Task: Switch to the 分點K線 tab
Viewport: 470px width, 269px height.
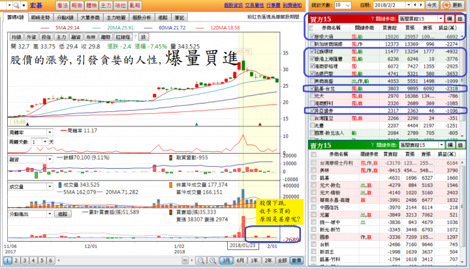Action: point(65,18)
